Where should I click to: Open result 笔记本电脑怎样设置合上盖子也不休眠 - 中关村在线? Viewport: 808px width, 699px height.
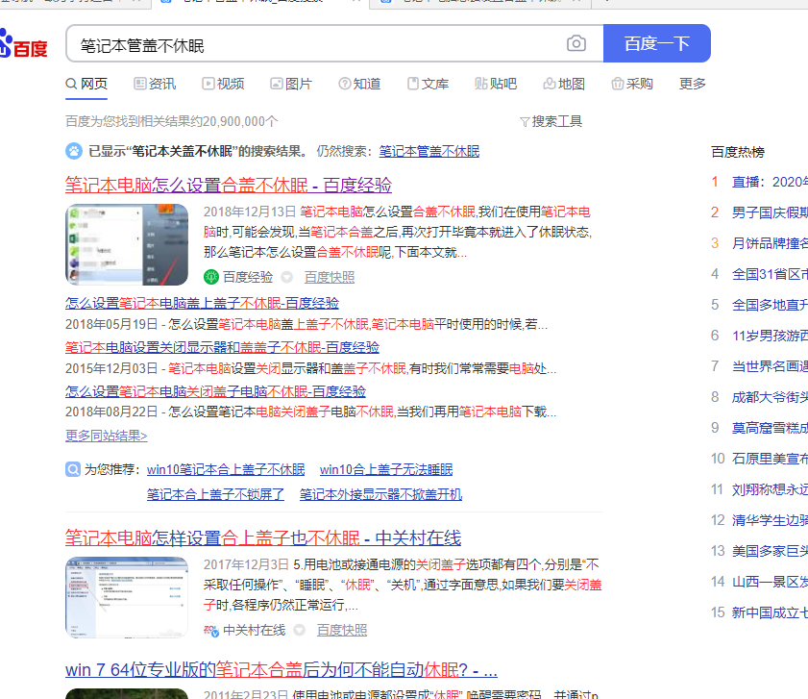263,538
